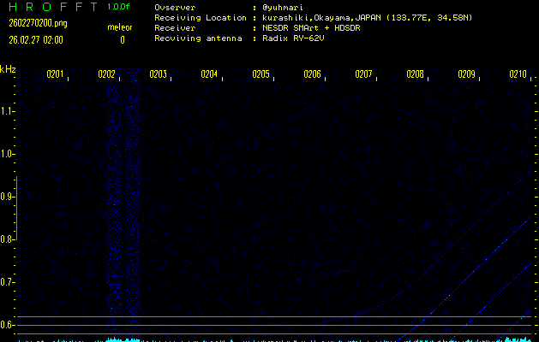
Task: Click the Receiver label
Action: click(175, 27)
